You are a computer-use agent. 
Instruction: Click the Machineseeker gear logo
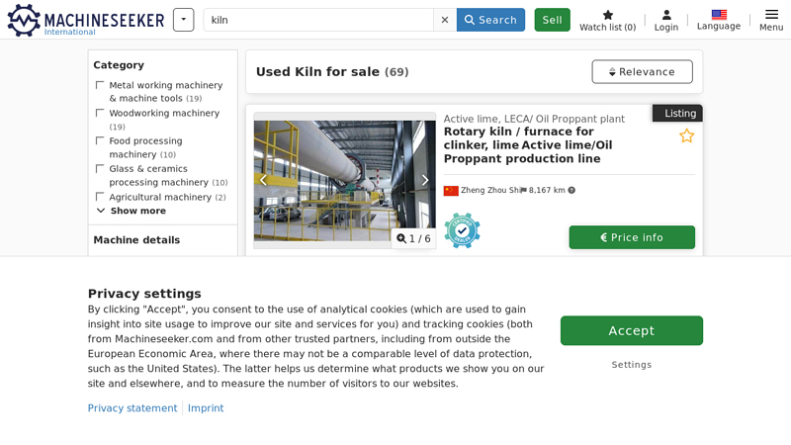tap(24, 20)
